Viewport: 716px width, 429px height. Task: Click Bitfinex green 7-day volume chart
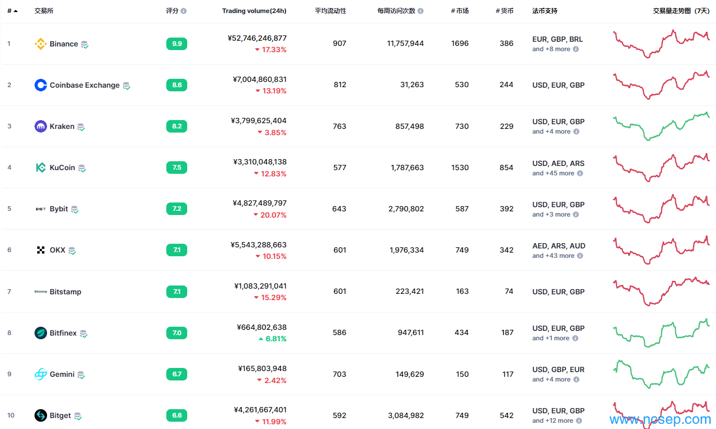(x=661, y=333)
